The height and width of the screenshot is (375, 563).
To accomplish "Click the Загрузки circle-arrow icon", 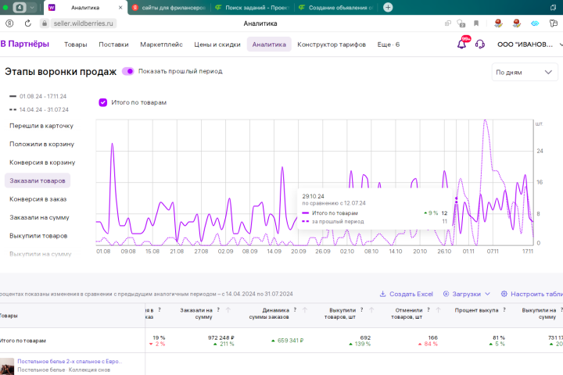I will [x=446, y=294].
